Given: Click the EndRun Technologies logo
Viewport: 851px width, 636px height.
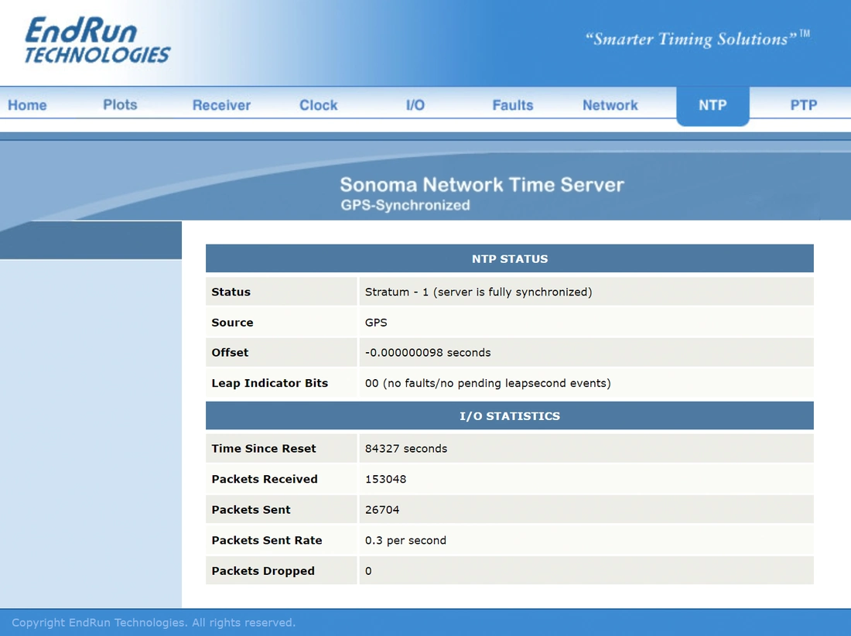Looking at the screenshot, I should (x=97, y=40).
